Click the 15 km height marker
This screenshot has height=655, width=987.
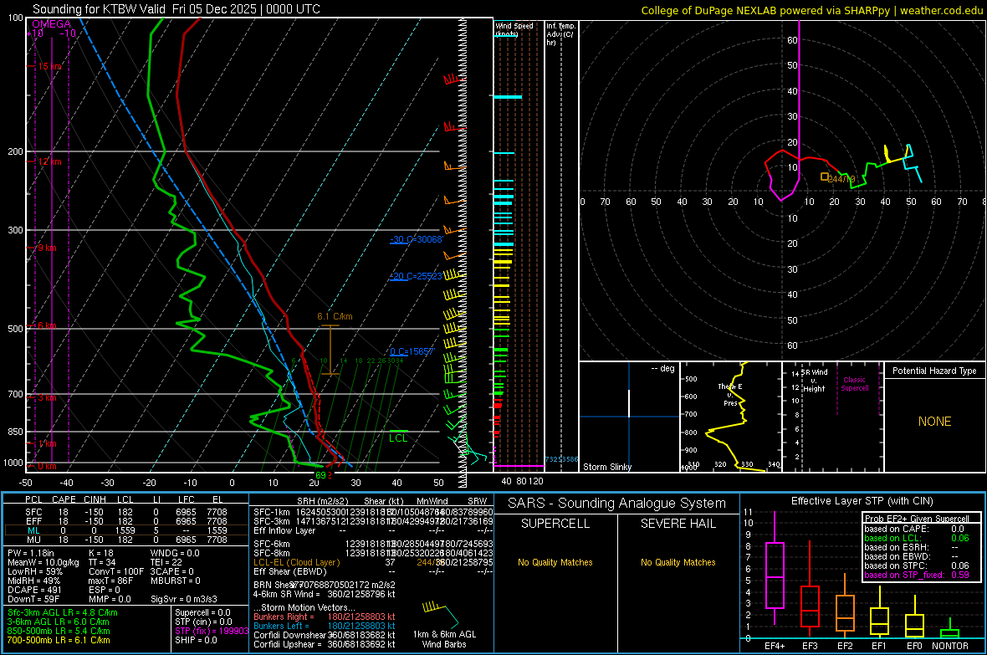tap(49, 66)
